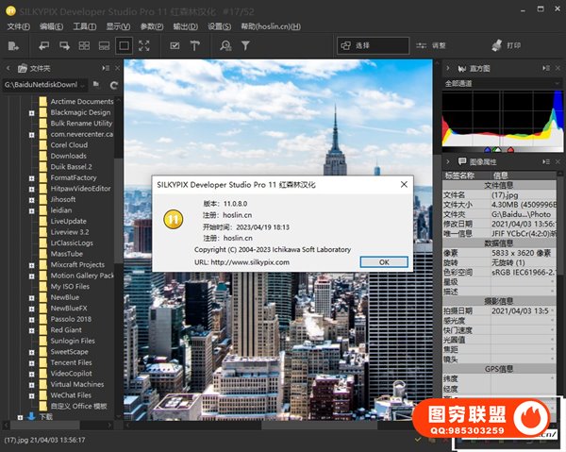Image resolution: width=566 pixels, height=452 pixels.
Task: Click the magnifier search icon in toolbar
Action: point(225,45)
